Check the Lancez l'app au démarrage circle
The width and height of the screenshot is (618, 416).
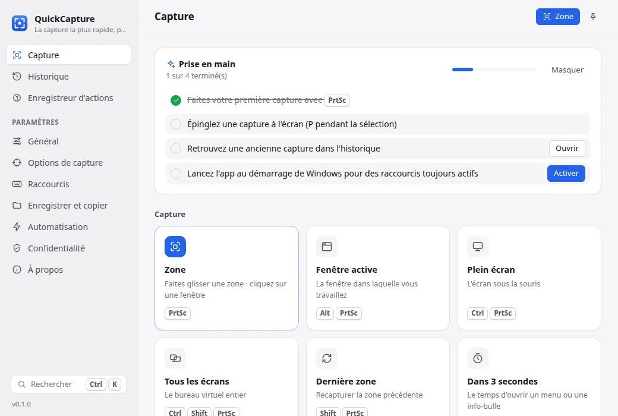(176, 174)
